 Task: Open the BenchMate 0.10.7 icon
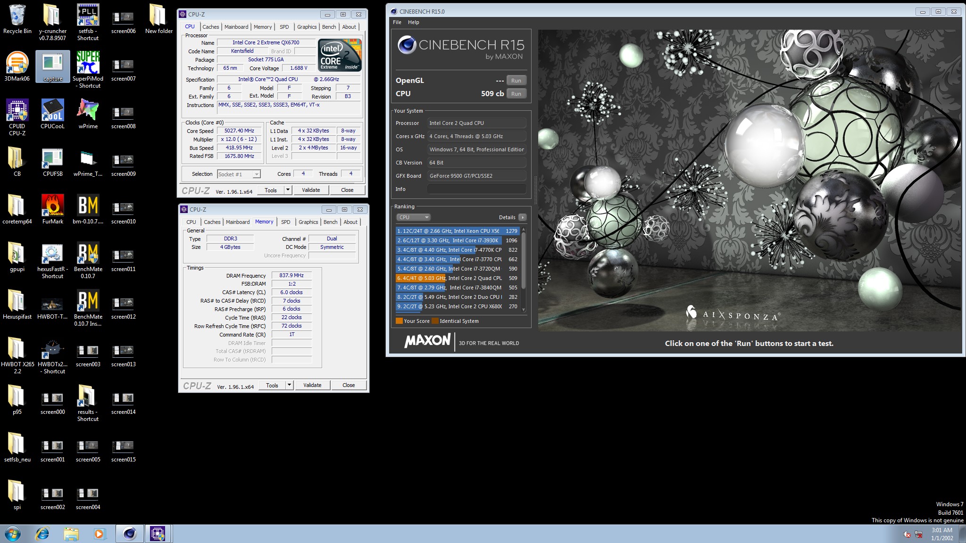(88, 261)
